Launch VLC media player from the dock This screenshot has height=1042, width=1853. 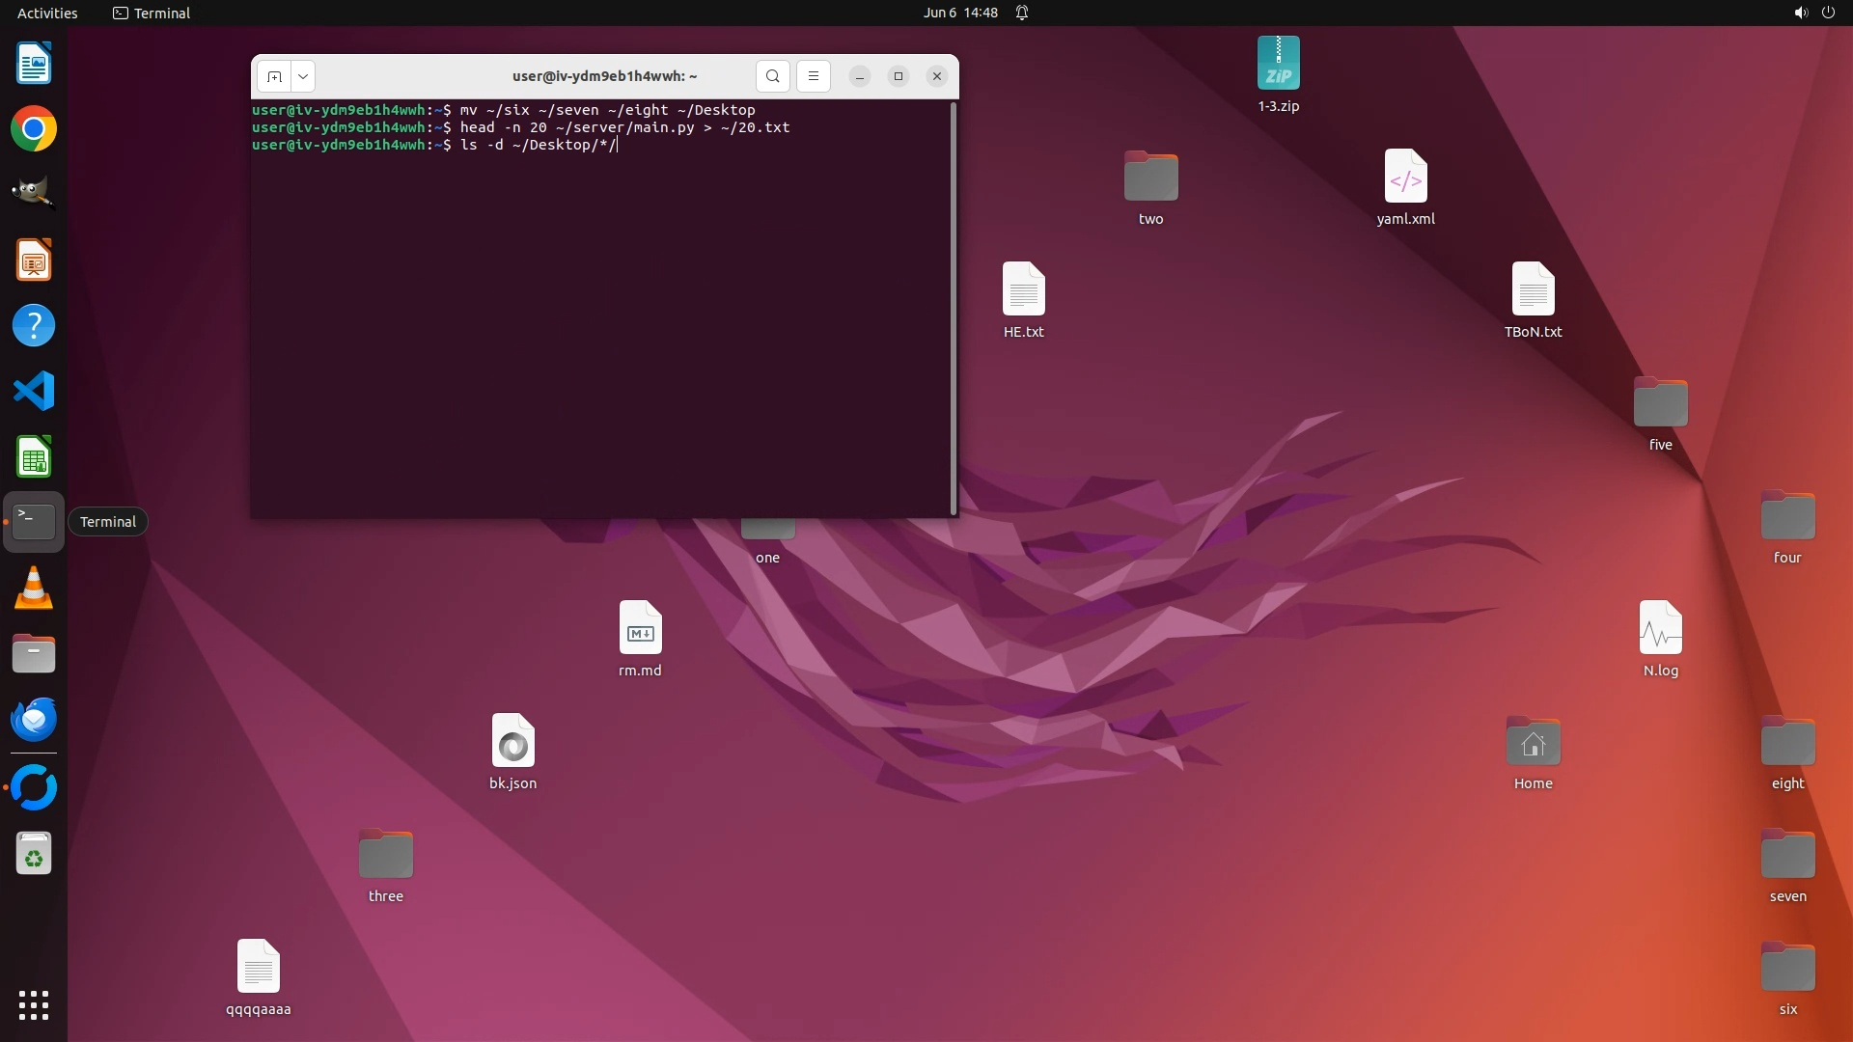tap(34, 588)
